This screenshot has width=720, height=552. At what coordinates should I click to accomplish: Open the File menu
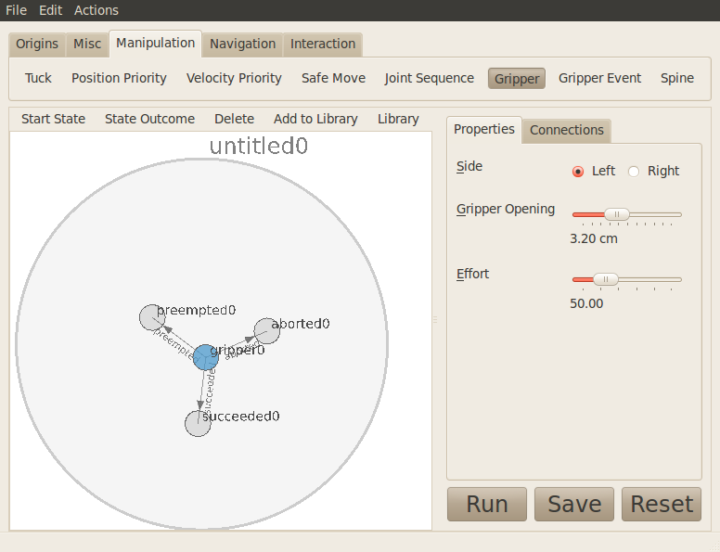pyautogui.click(x=16, y=10)
